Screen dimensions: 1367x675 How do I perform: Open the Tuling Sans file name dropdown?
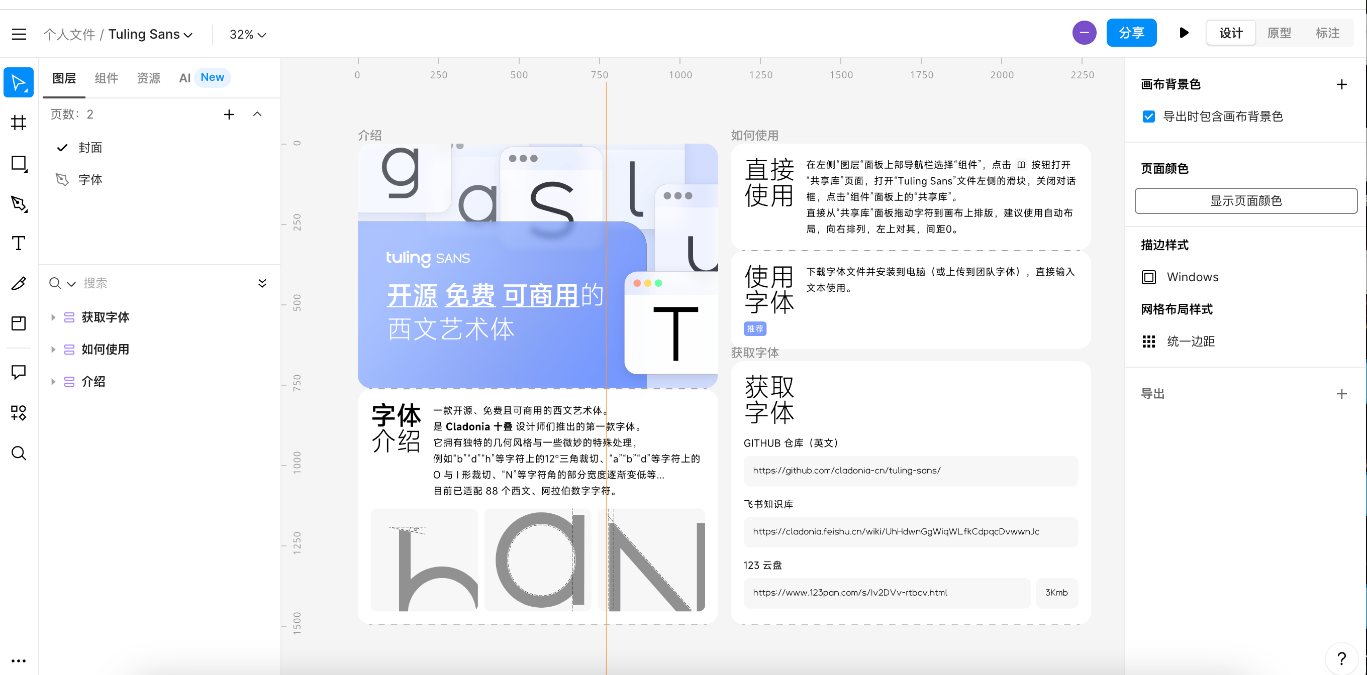[150, 35]
